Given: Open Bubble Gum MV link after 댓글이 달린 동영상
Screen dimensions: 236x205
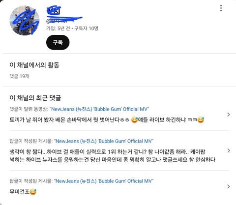Looking at the screenshot, I should (99, 109).
